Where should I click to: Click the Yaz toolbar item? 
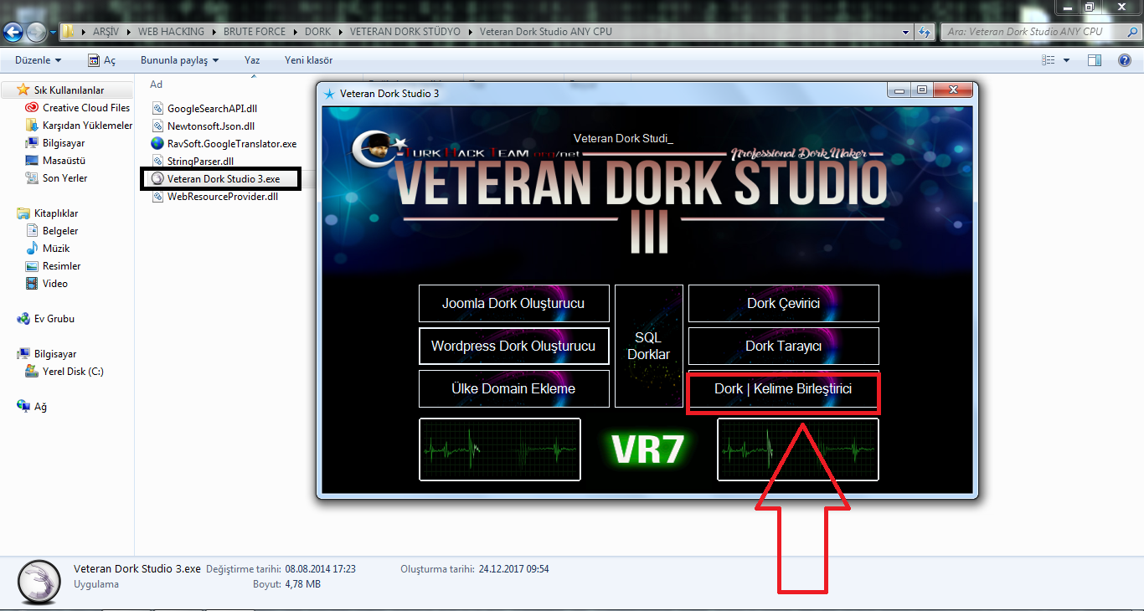point(252,60)
